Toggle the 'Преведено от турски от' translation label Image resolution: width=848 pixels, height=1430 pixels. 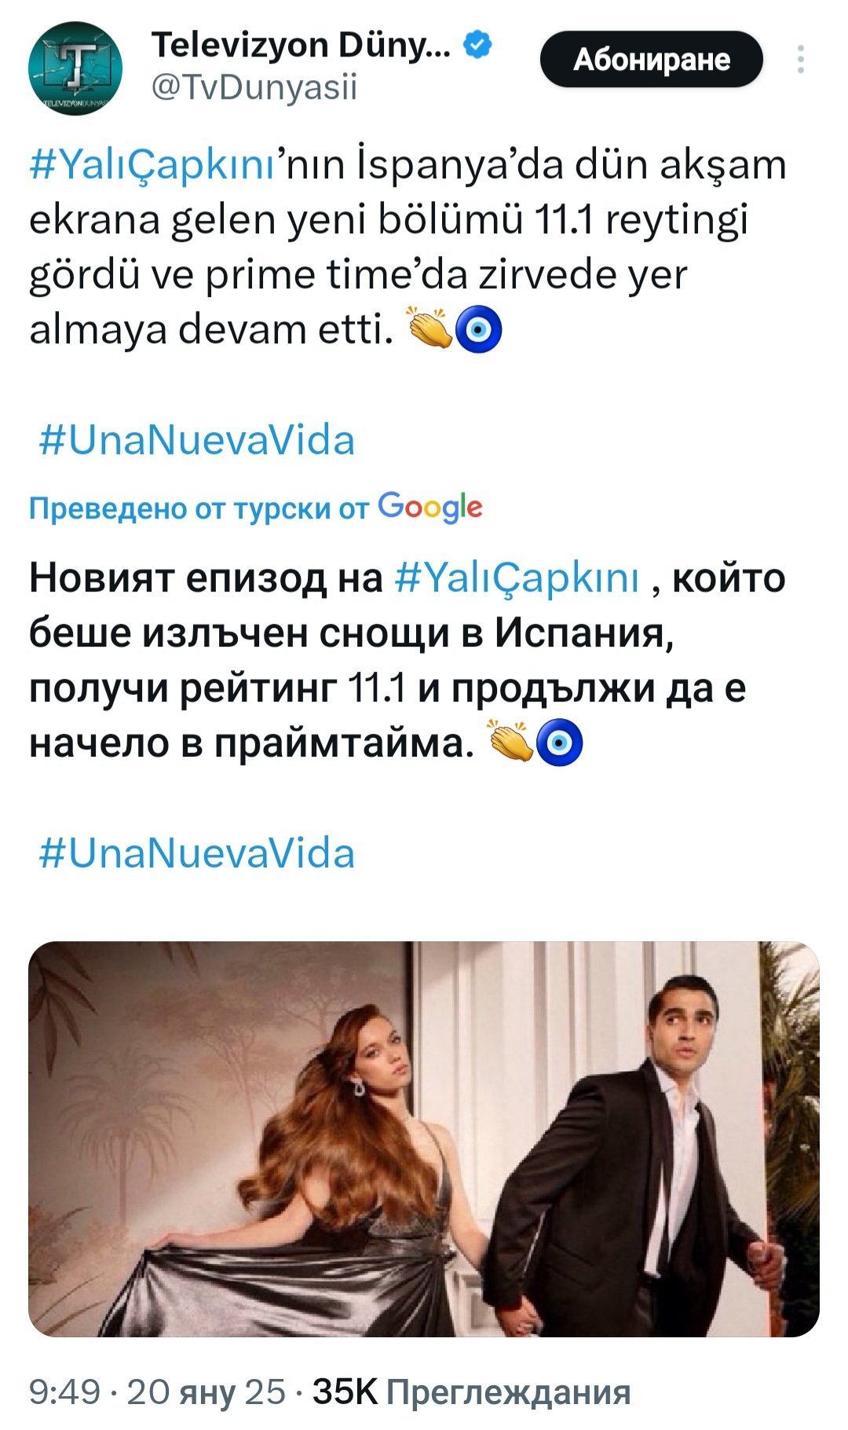pos(199,509)
